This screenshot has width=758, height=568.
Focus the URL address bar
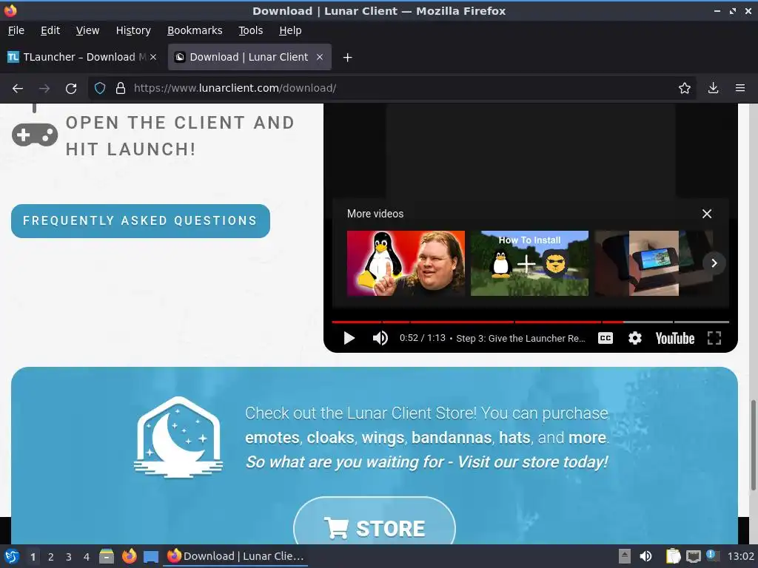click(392, 89)
